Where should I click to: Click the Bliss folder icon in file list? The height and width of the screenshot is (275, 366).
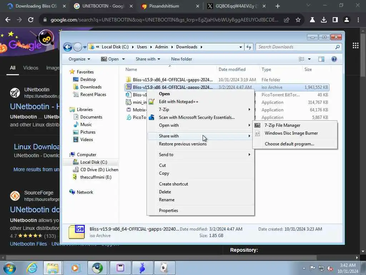128,80
